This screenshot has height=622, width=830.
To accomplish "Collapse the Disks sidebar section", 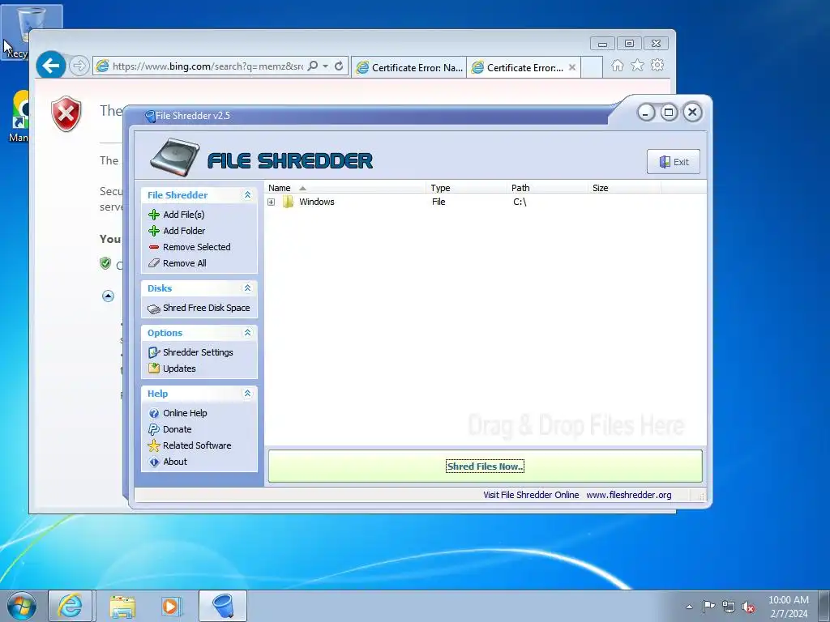I will point(247,288).
